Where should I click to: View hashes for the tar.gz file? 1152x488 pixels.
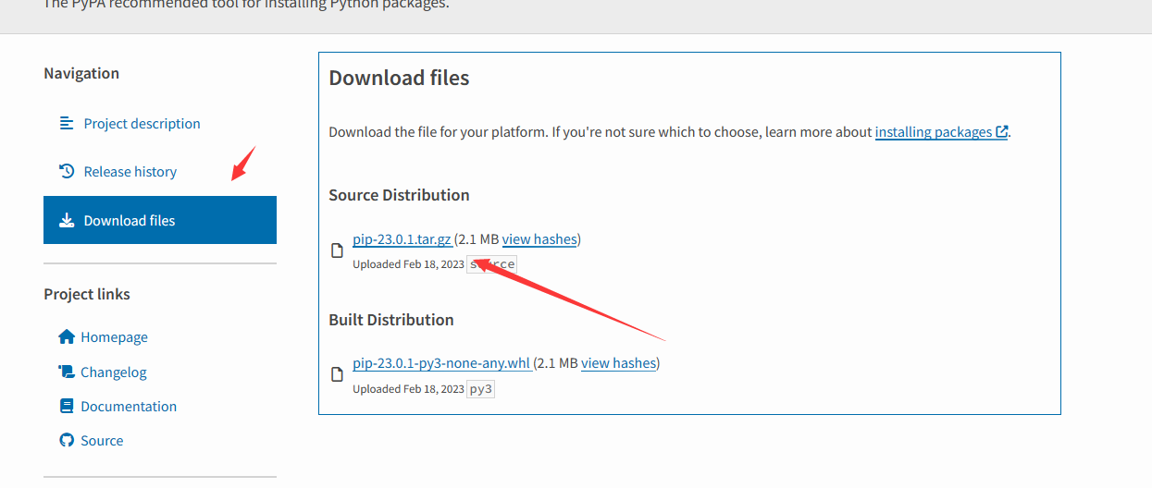(x=539, y=239)
